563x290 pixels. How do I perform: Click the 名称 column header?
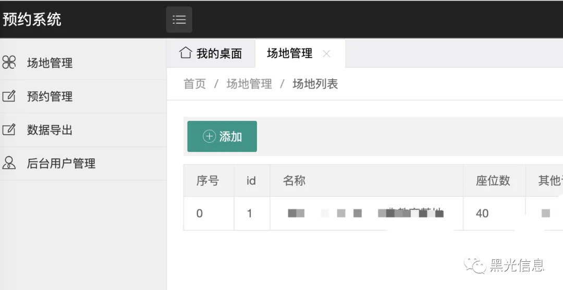[x=294, y=181]
